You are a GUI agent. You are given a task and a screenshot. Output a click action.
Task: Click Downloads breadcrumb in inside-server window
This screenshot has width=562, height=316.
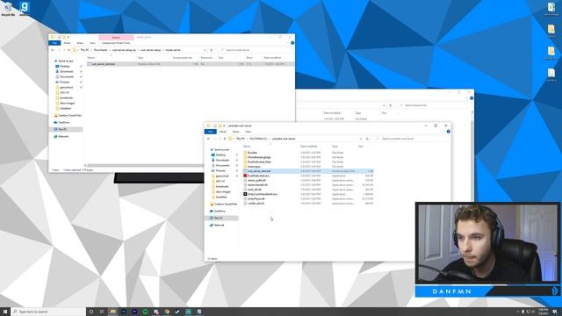(100, 50)
